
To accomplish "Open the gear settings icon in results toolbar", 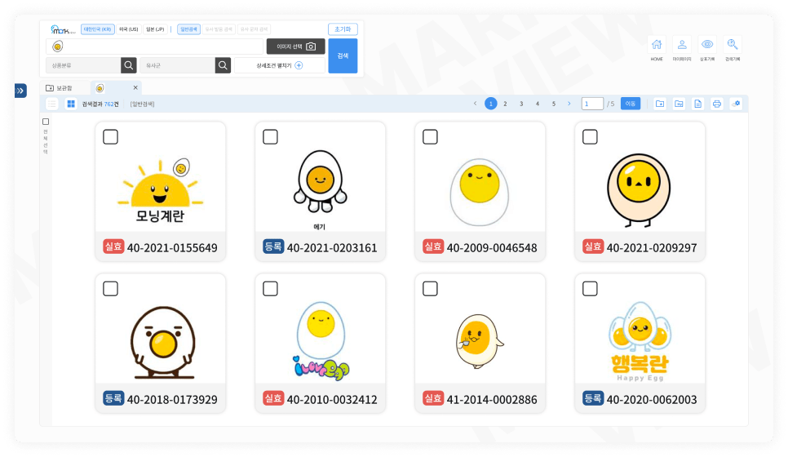I will [x=736, y=104].
